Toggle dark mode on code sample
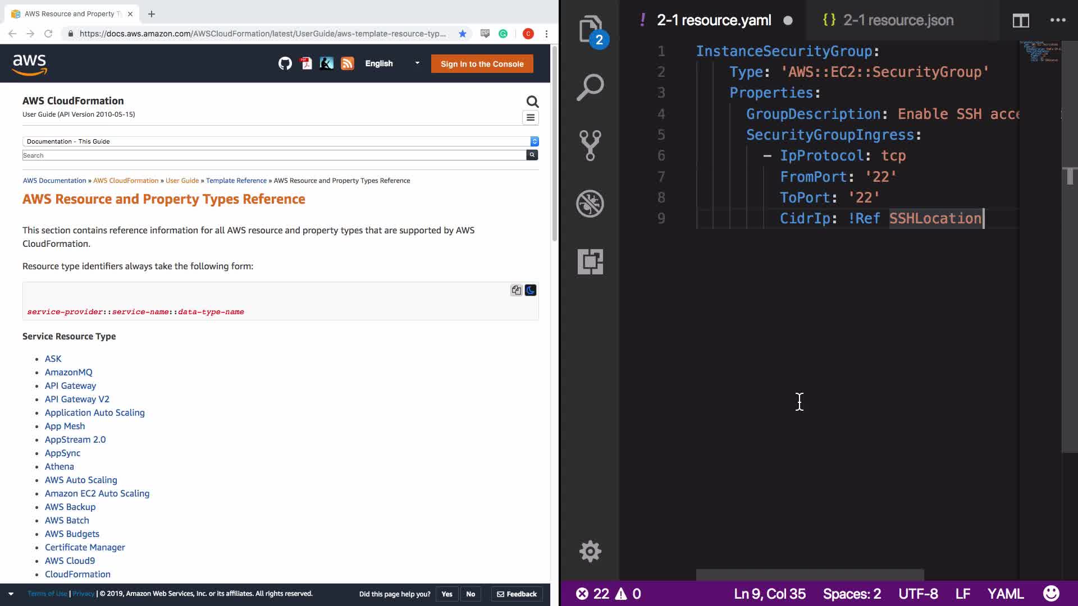 click(x=531, y=290)
